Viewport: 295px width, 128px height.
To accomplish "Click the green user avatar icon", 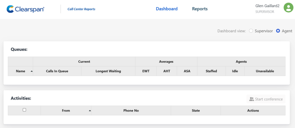I will coord(288,8).
